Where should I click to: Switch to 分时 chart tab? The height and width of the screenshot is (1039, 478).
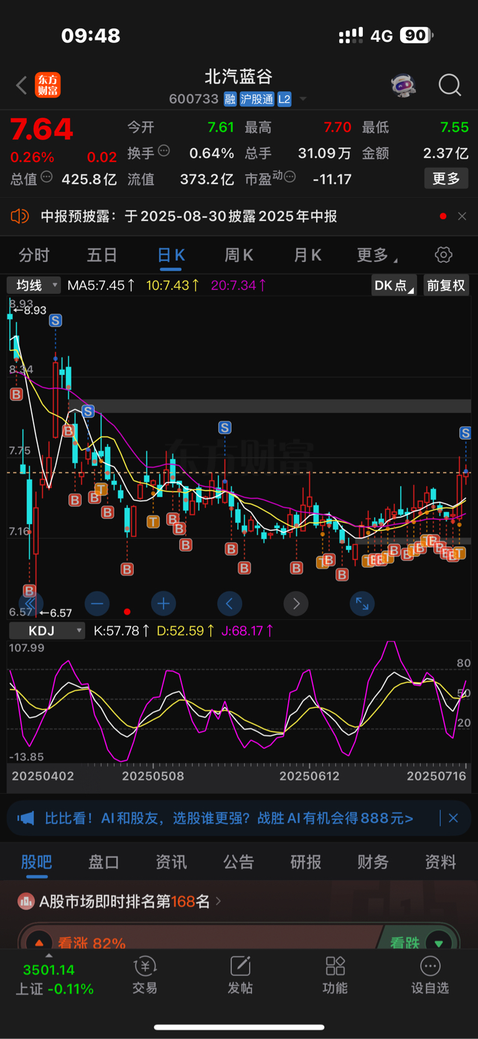34,255
